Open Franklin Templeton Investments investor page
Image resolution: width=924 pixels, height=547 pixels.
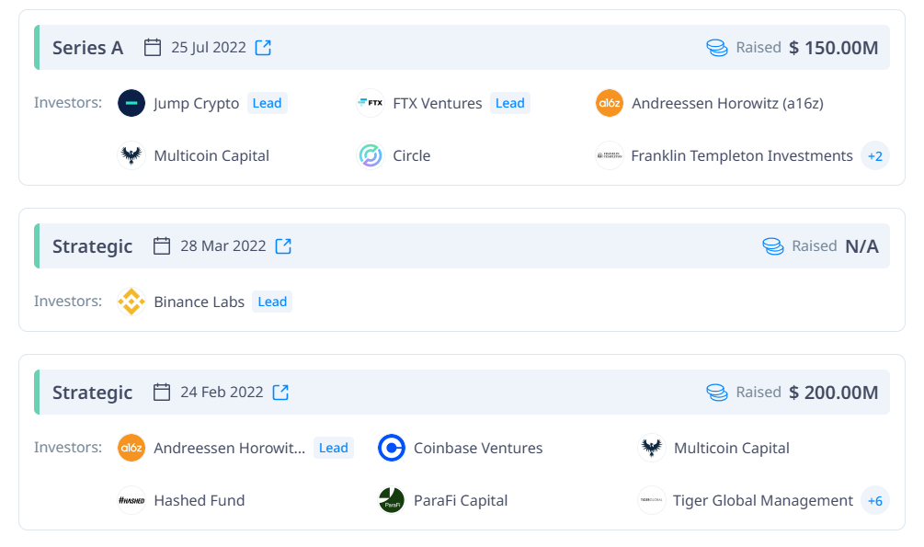tap(742, 155)
